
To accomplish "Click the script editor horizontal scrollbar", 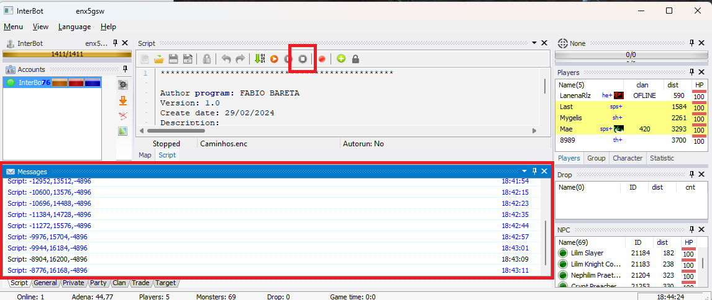I will [x=335, y=131].
